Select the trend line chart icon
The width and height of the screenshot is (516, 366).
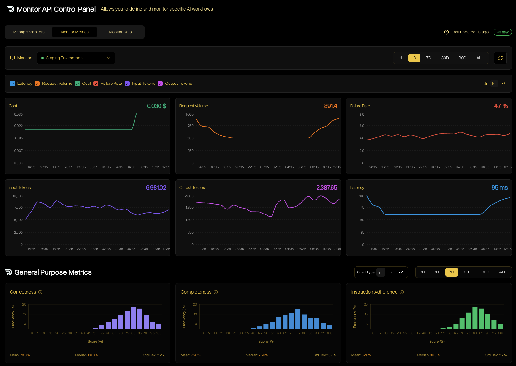point(503,84)
